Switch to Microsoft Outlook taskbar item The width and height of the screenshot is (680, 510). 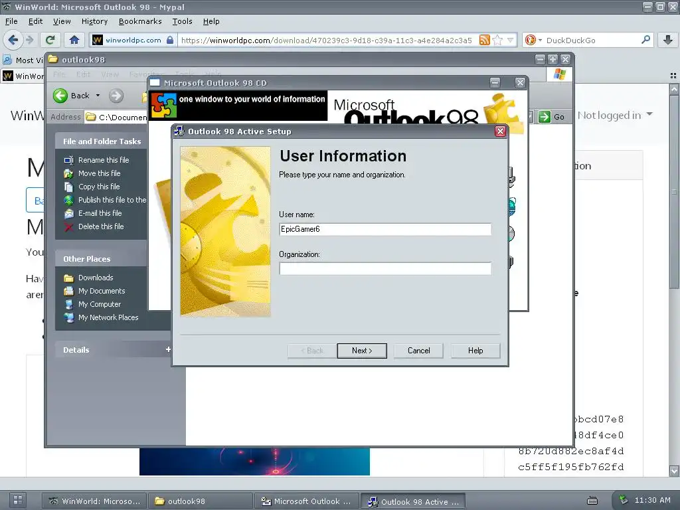click(307, 501)
